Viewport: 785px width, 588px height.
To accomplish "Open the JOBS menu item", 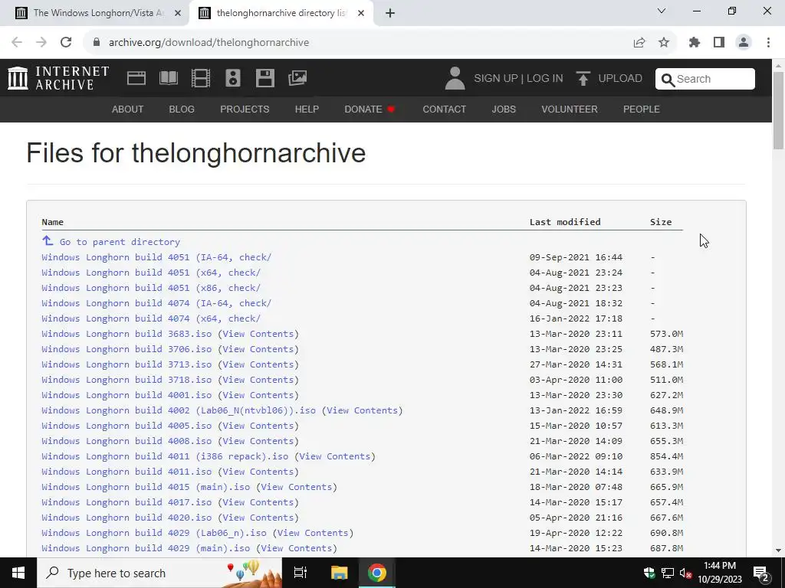I will (504, 109).
